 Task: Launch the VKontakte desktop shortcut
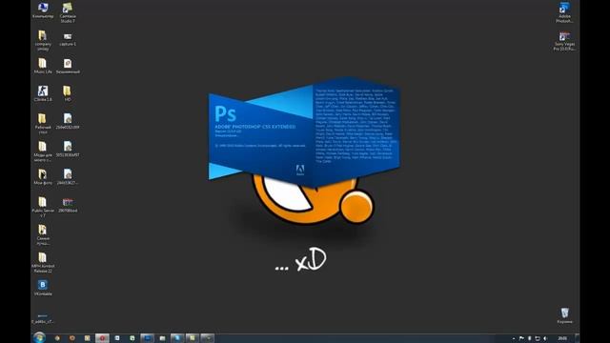pyautogui.click(x=43, y=288)
